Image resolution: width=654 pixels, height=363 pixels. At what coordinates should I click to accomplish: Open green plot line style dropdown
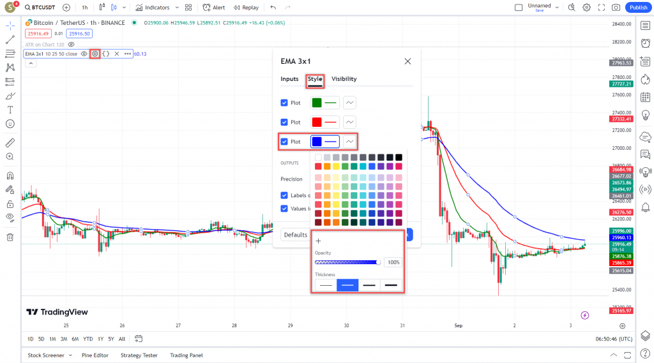pyautogui.click(x=349, y=103)
